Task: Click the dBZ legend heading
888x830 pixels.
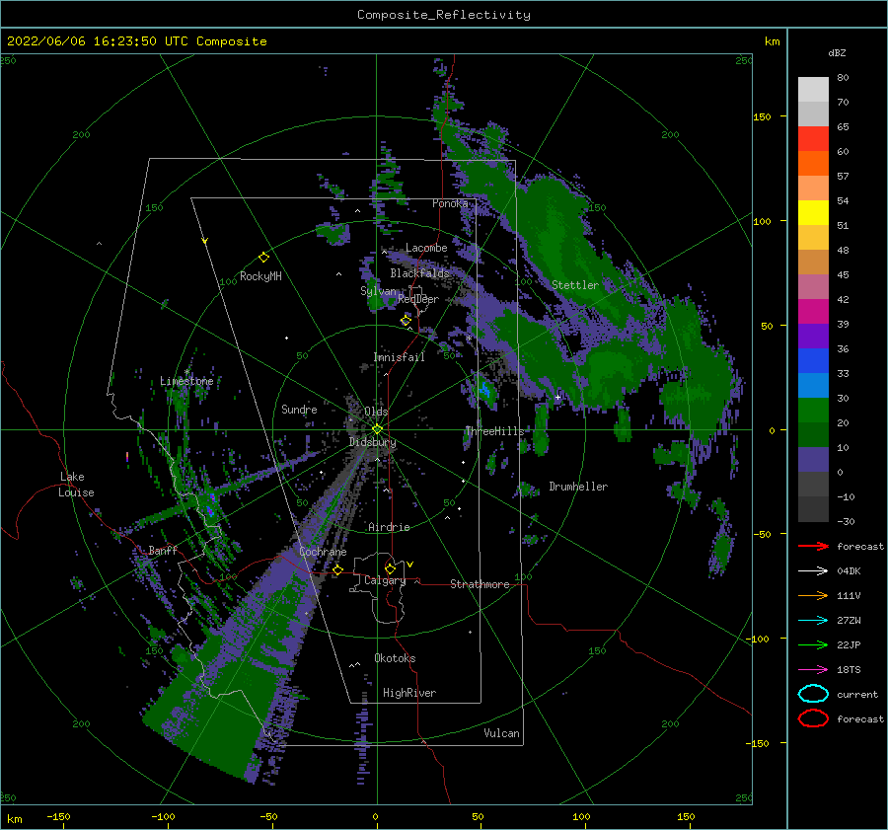Action: click(837, 52)
